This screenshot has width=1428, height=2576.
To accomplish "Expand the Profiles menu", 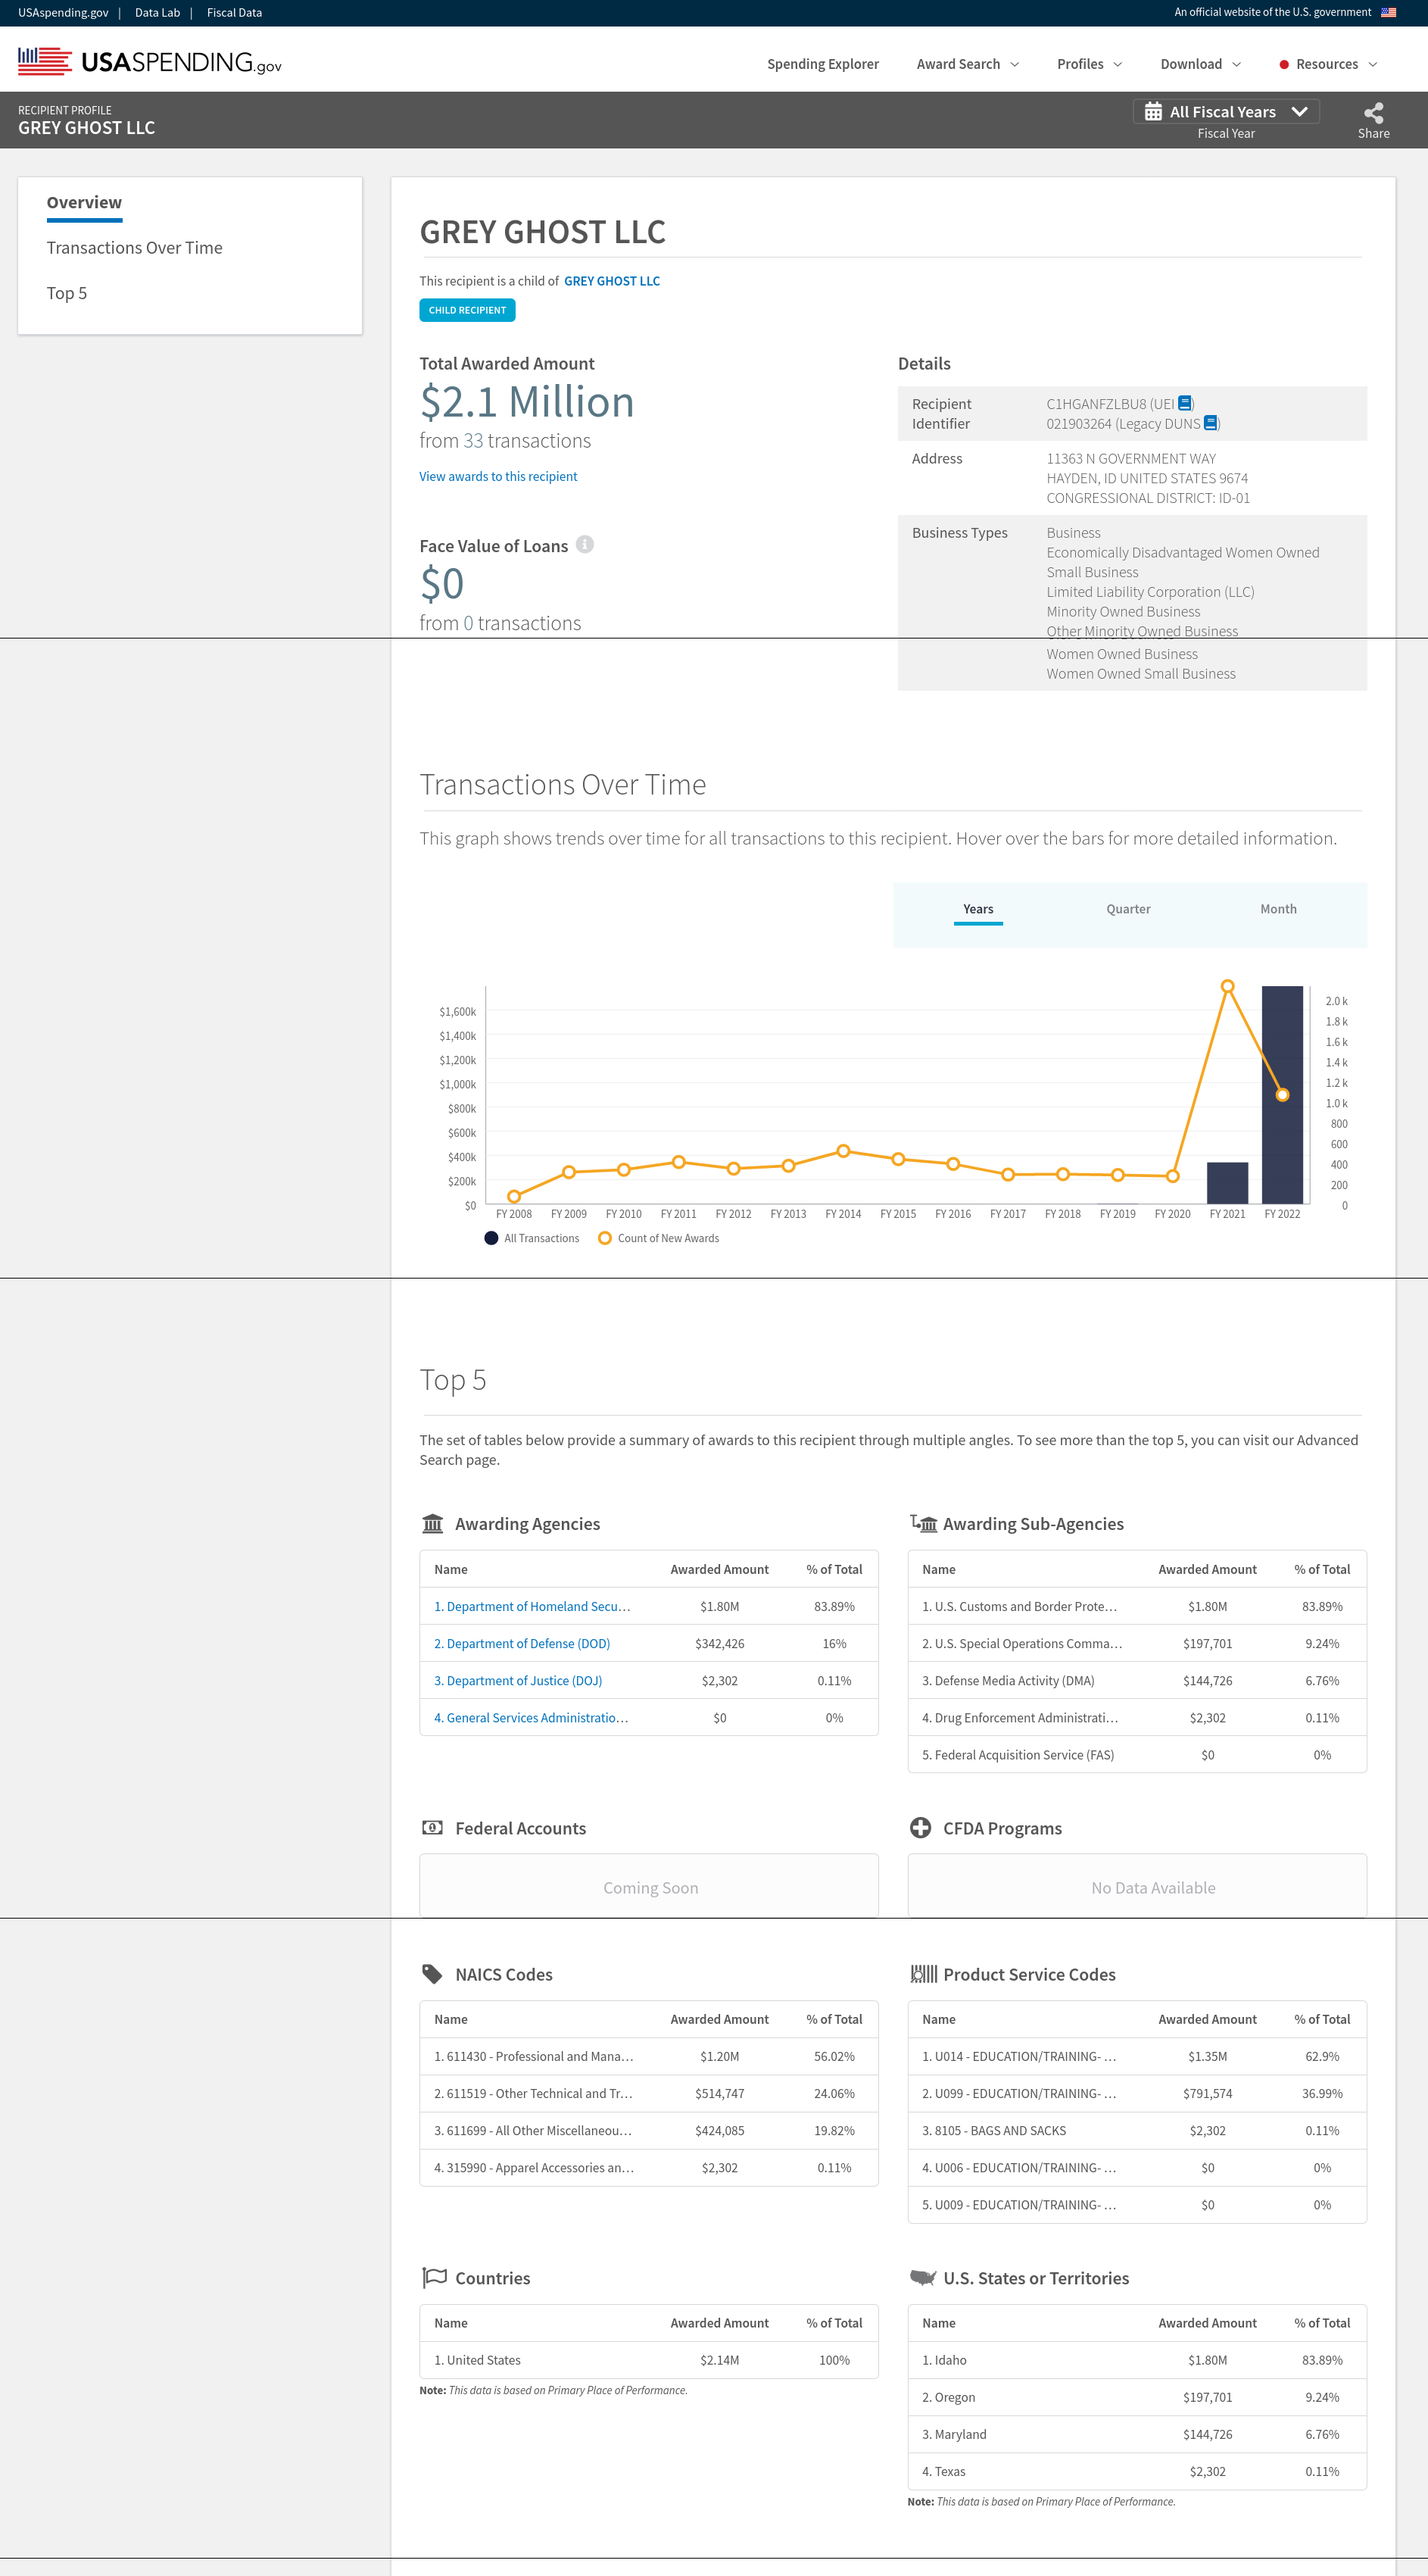I will point(1090,64).
